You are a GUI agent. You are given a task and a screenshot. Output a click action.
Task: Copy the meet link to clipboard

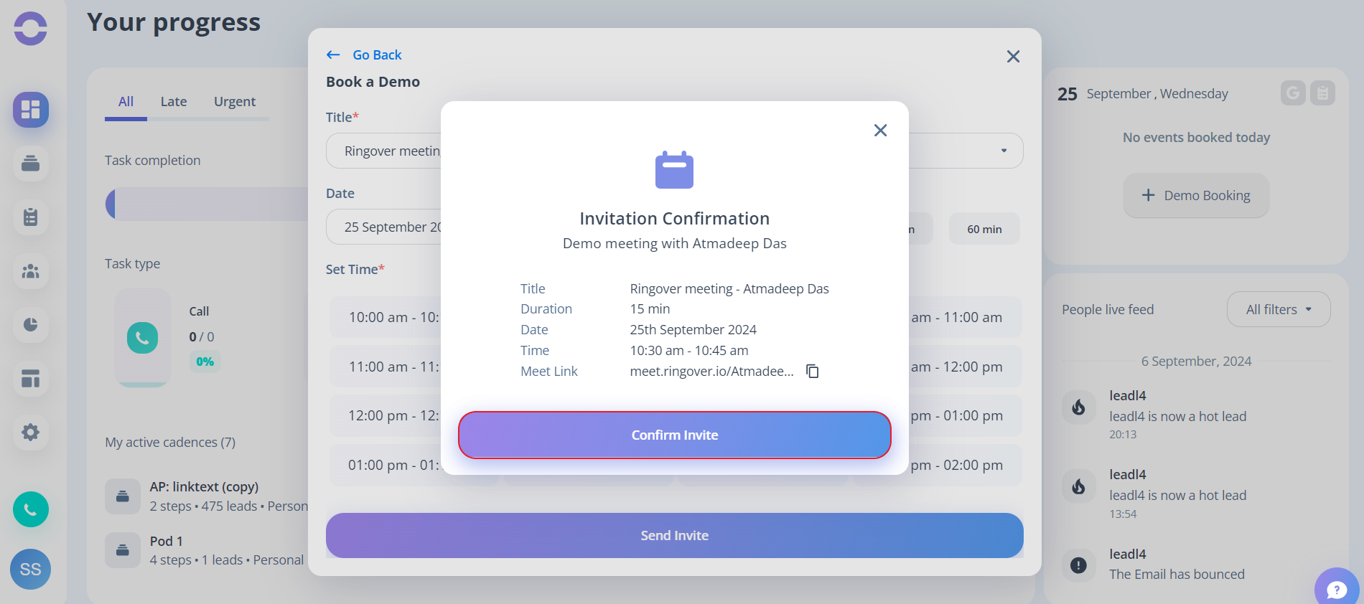point(813,371)
